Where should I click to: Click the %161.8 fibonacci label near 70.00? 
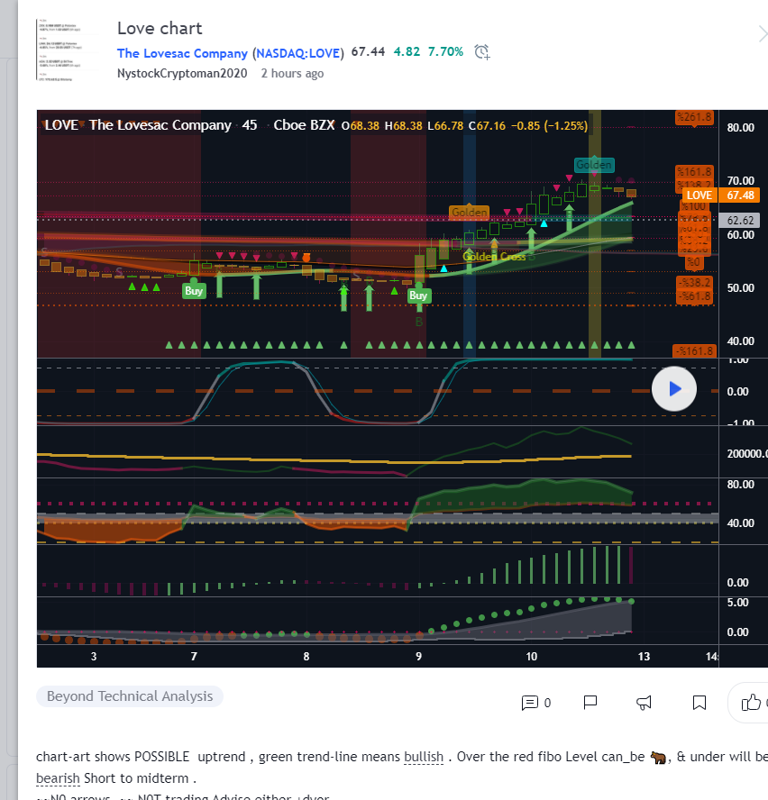click(694, 171)
